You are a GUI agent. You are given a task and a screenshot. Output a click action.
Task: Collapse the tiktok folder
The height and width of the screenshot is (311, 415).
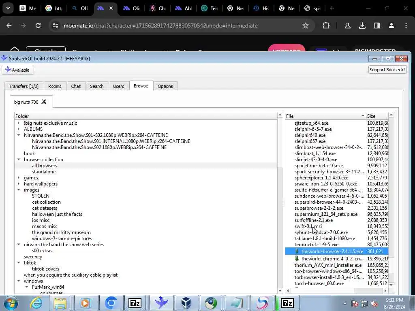pos(19,263)
